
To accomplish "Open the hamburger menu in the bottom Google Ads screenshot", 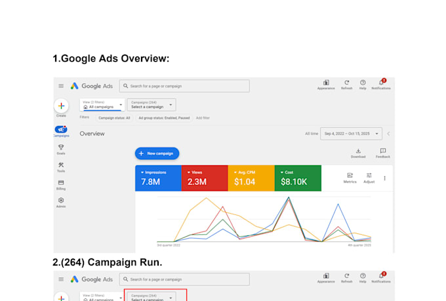I will [61, 279].
